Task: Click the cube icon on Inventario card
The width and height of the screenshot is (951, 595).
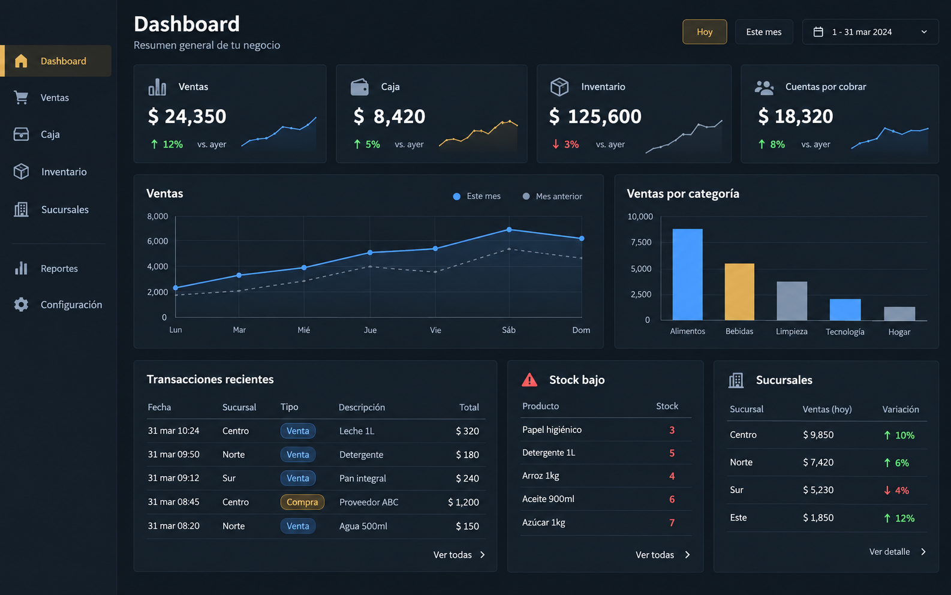Action: coord(559,87)
